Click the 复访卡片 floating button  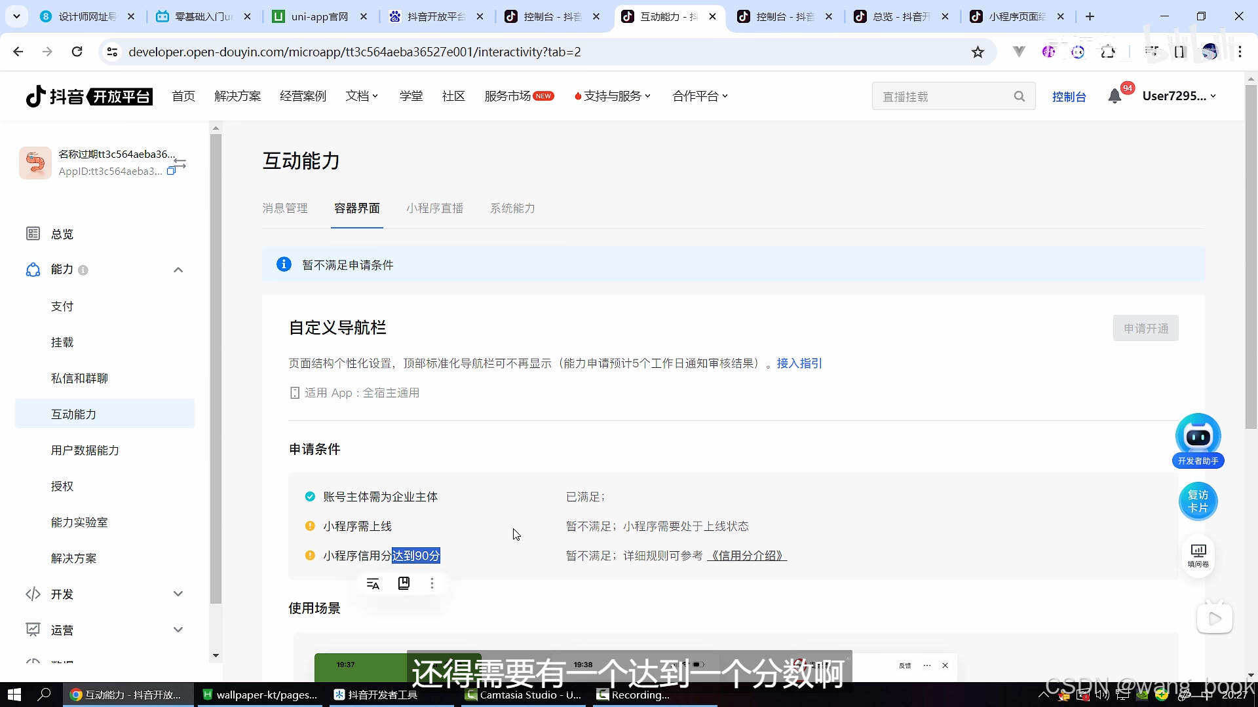coord(1198,501)
